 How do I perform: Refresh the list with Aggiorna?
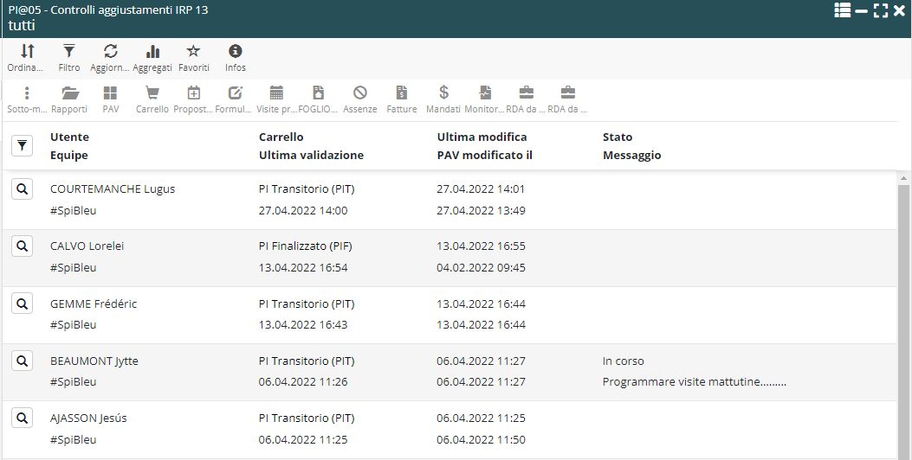coord(111,58)
